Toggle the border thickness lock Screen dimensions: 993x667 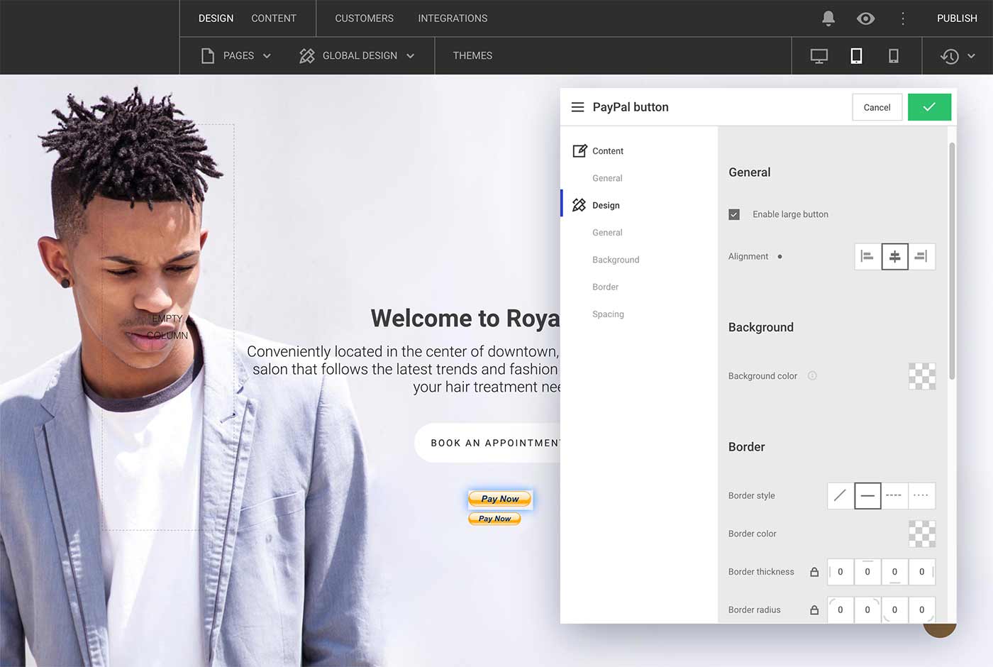pyautogui.click(x=814, y=572)
